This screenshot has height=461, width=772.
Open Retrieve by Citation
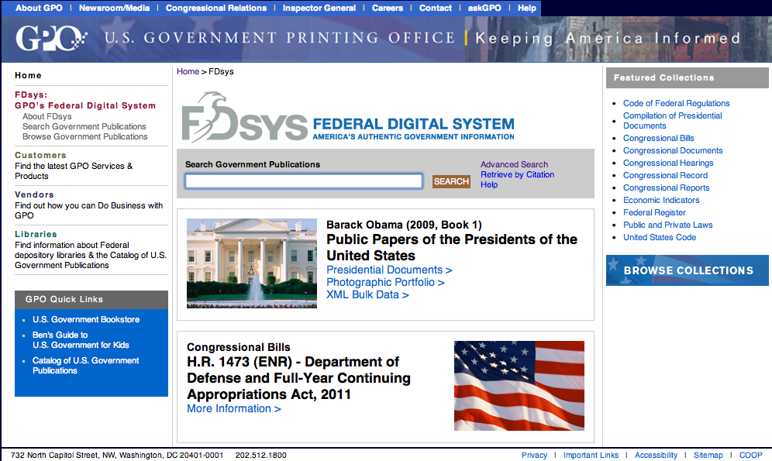pos(518,174)
